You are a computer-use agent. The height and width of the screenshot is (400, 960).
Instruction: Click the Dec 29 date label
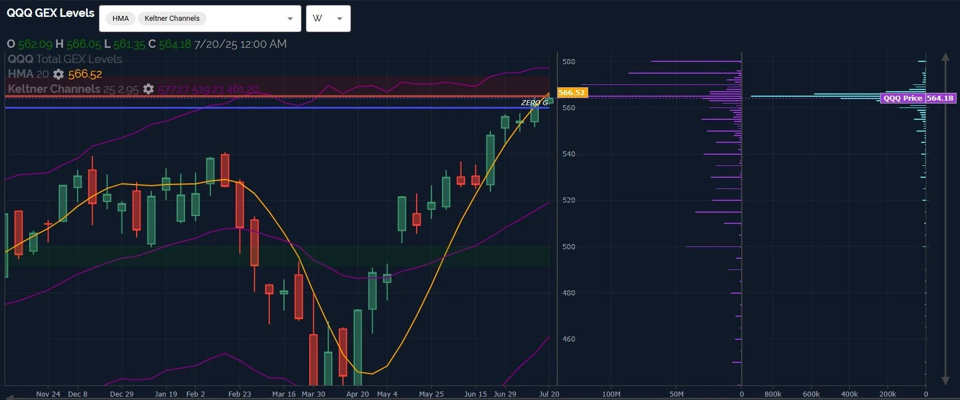(x=121, y=394)
